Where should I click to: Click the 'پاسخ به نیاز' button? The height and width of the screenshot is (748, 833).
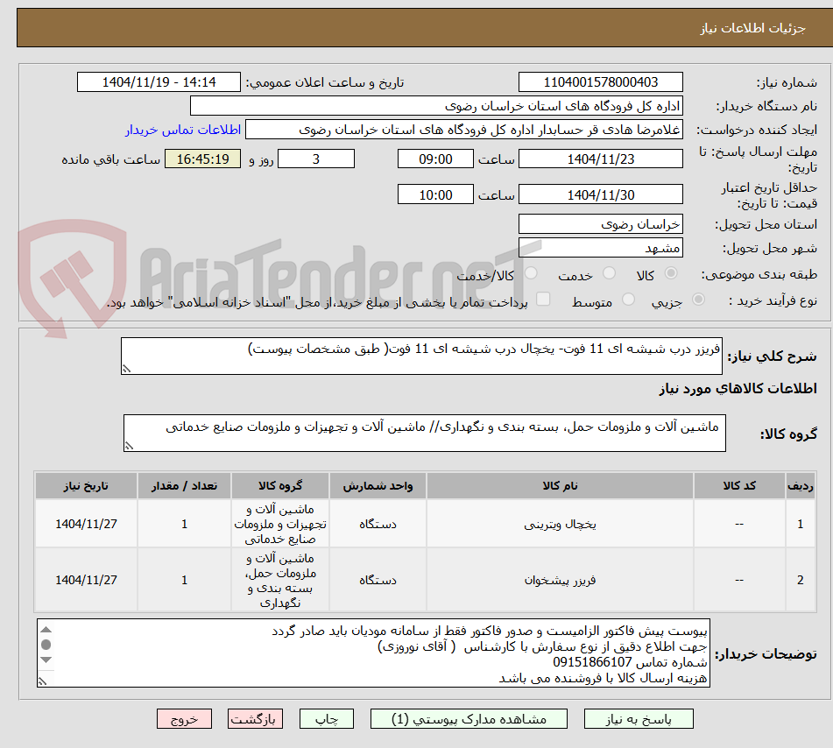click(638, 719)
